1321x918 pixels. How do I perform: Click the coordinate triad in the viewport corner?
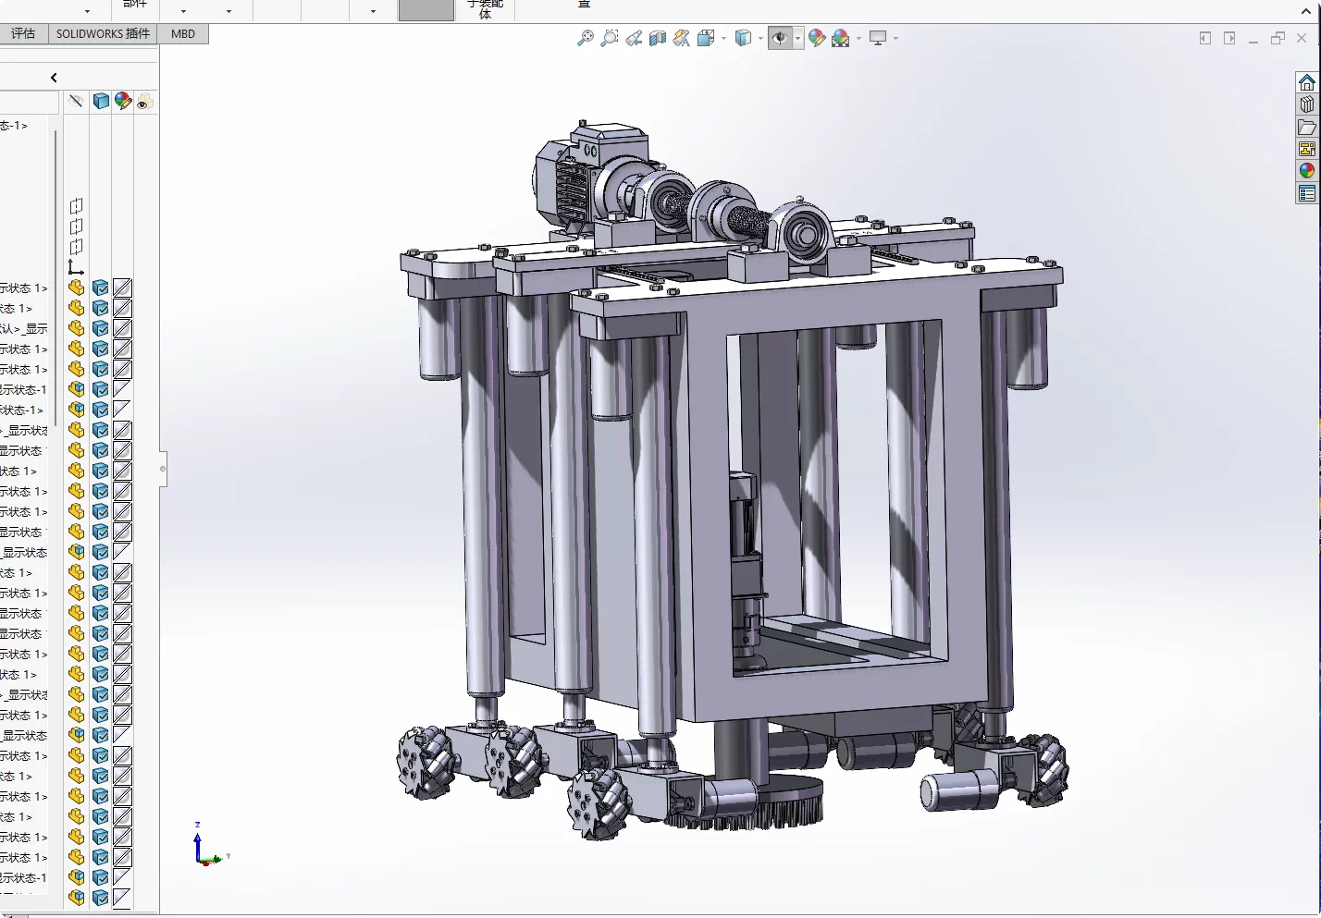coord(211,845)
